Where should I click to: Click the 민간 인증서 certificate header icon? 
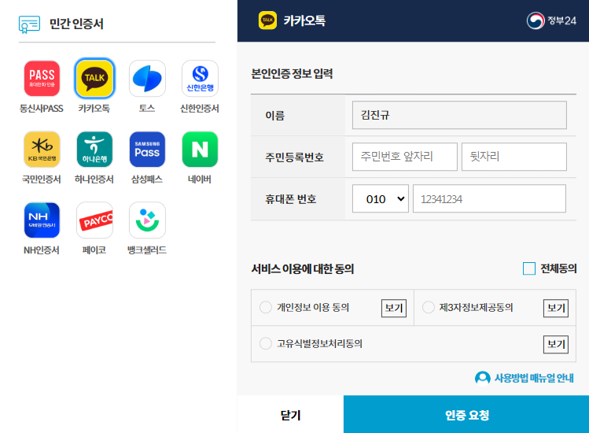pyautogui.click(x=29, y=24)
